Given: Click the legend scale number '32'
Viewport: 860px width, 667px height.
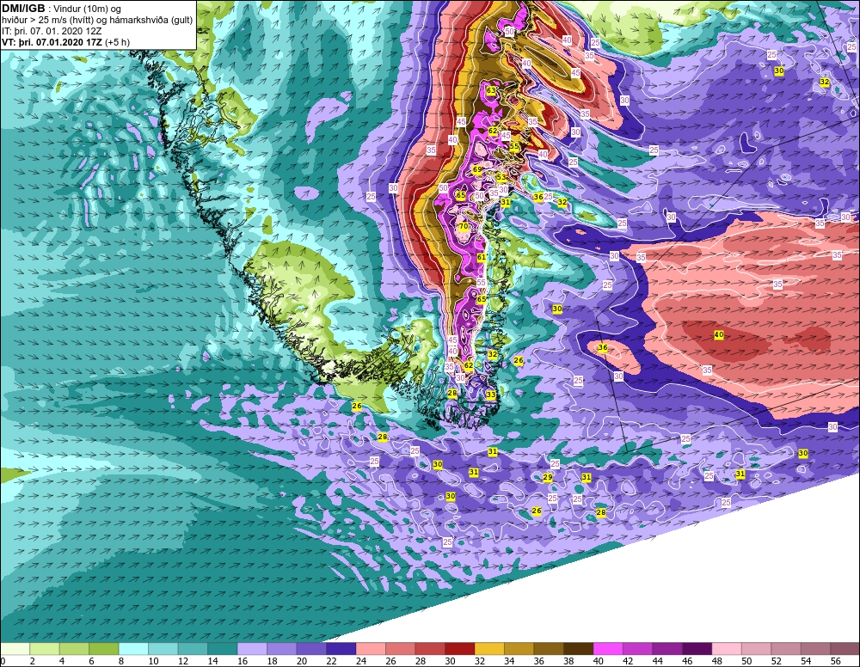Looking at the screenshot, I should coord(479,662).
